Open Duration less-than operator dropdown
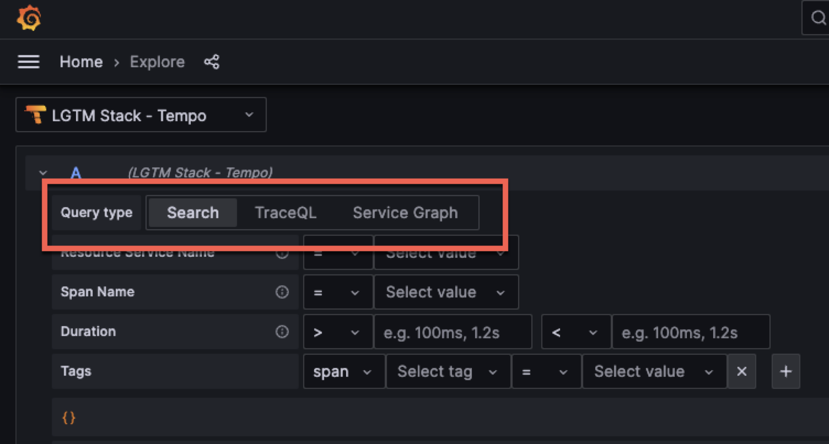 click(575, 332)
